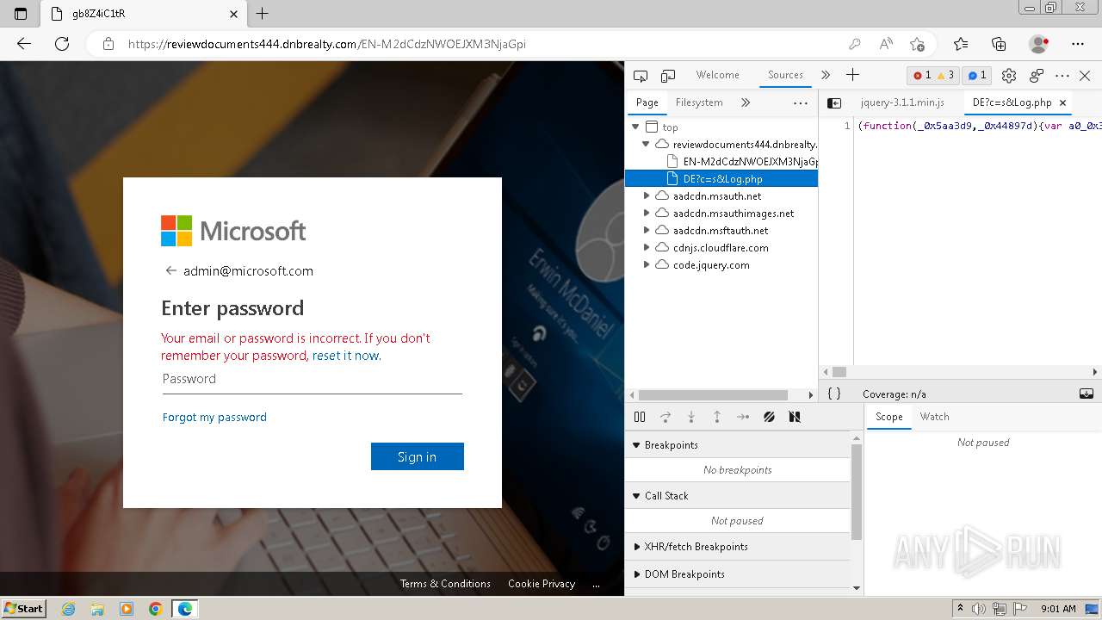Click the code editor horizontal scrollbar
Screen dimensions: 1102x620
pos(839,372)
